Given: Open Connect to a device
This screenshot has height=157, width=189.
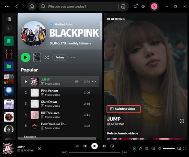Looking at the screenshot, I should (153, 148).
